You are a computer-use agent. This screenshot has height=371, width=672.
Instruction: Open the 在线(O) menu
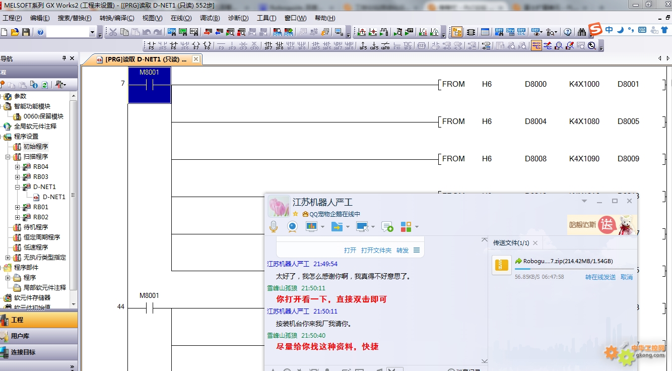click(181, 18)
